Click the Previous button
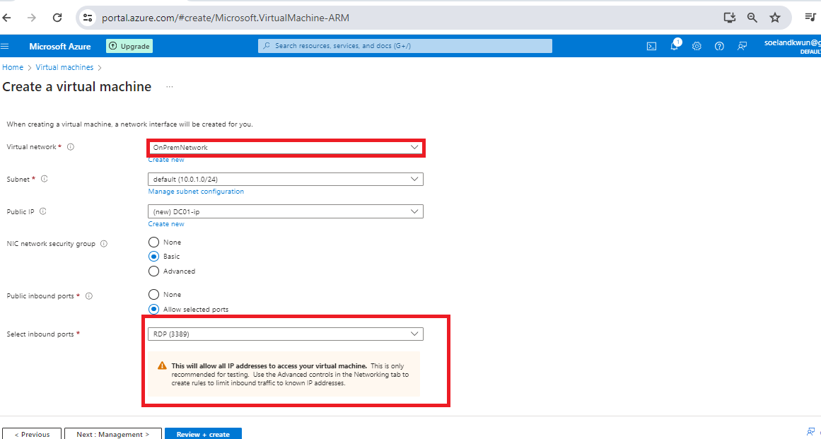 coord(32,434)
